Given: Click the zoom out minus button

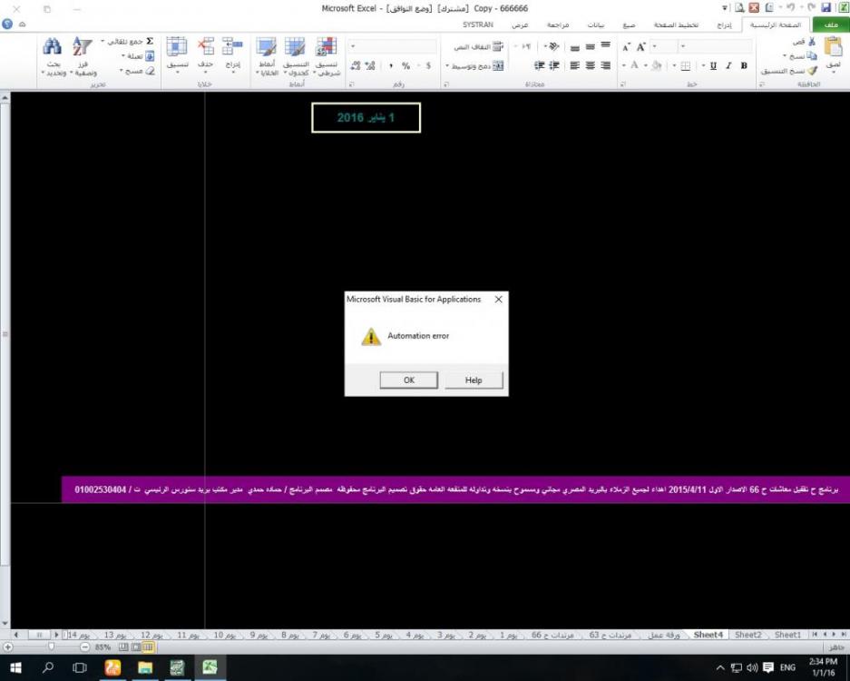Looking at the screenshot, I should click(x=84, y=646).
